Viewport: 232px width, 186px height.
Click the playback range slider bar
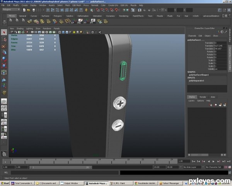point(61,167)
